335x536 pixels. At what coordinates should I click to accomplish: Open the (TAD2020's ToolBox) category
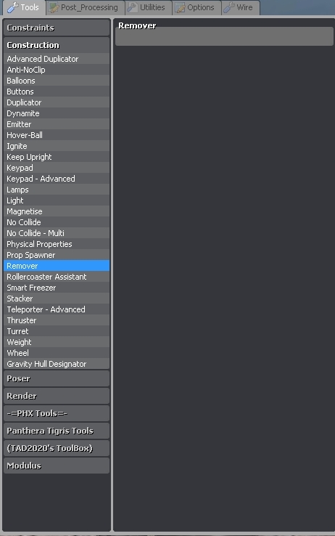click(57, 448)
